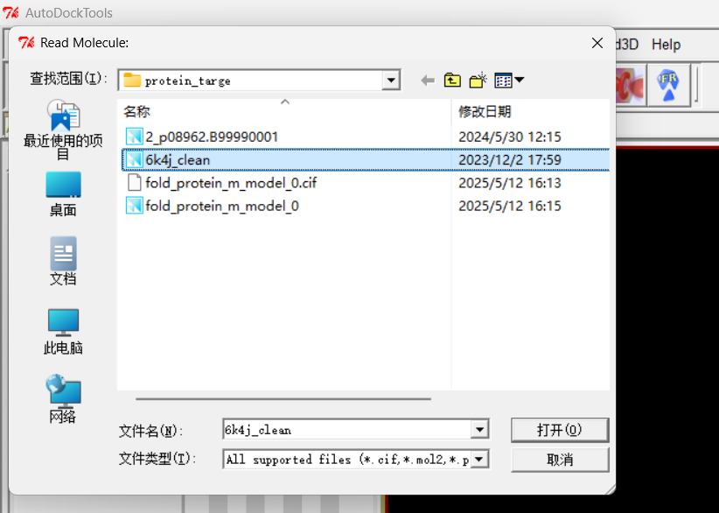Open 最近使用的项目 in sidebar
Screen dimensions: 719x513
63,130
